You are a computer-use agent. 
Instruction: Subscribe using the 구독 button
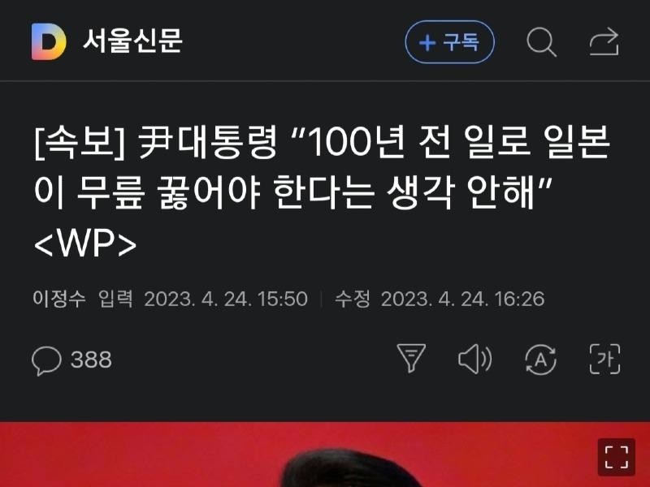450,42
